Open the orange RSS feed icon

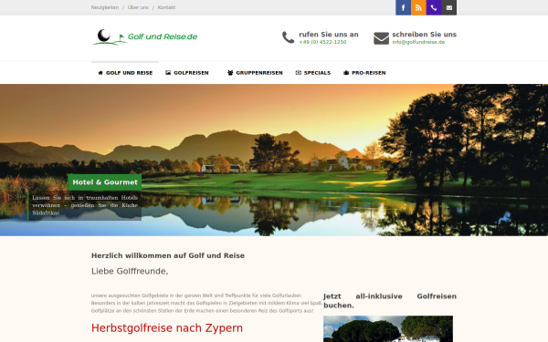pos(418,7)
